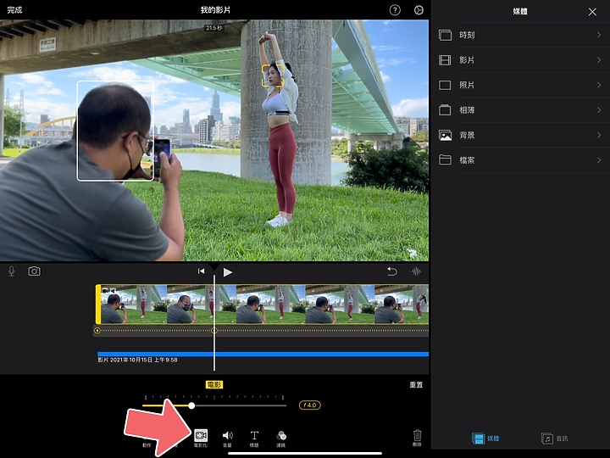Viewport: 610px width, 458px height.
Task: Undo the last edit
Action: pos(392,271)
